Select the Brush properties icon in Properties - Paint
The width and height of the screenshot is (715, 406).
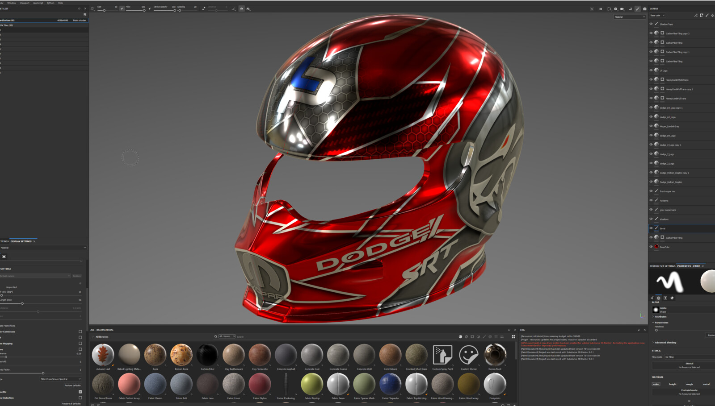(652, 298)
